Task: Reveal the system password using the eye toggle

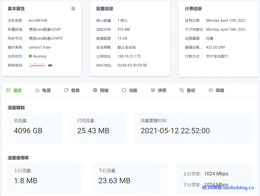Action: tap(50, 65)
